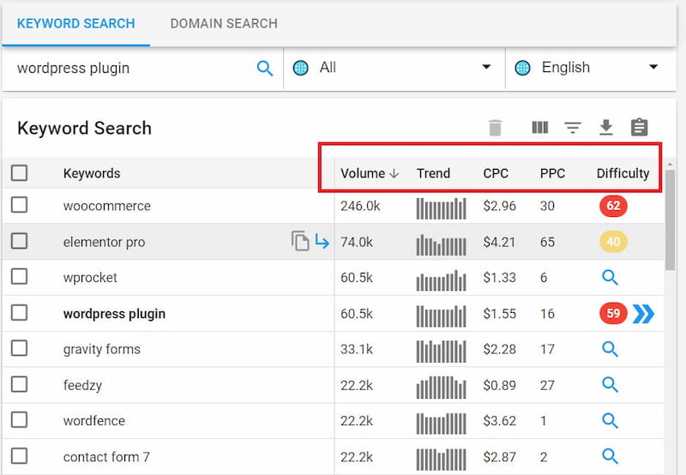Open the columns view icon
The width and height of the screenshot is (686, 475).
[x=540, y=127]
